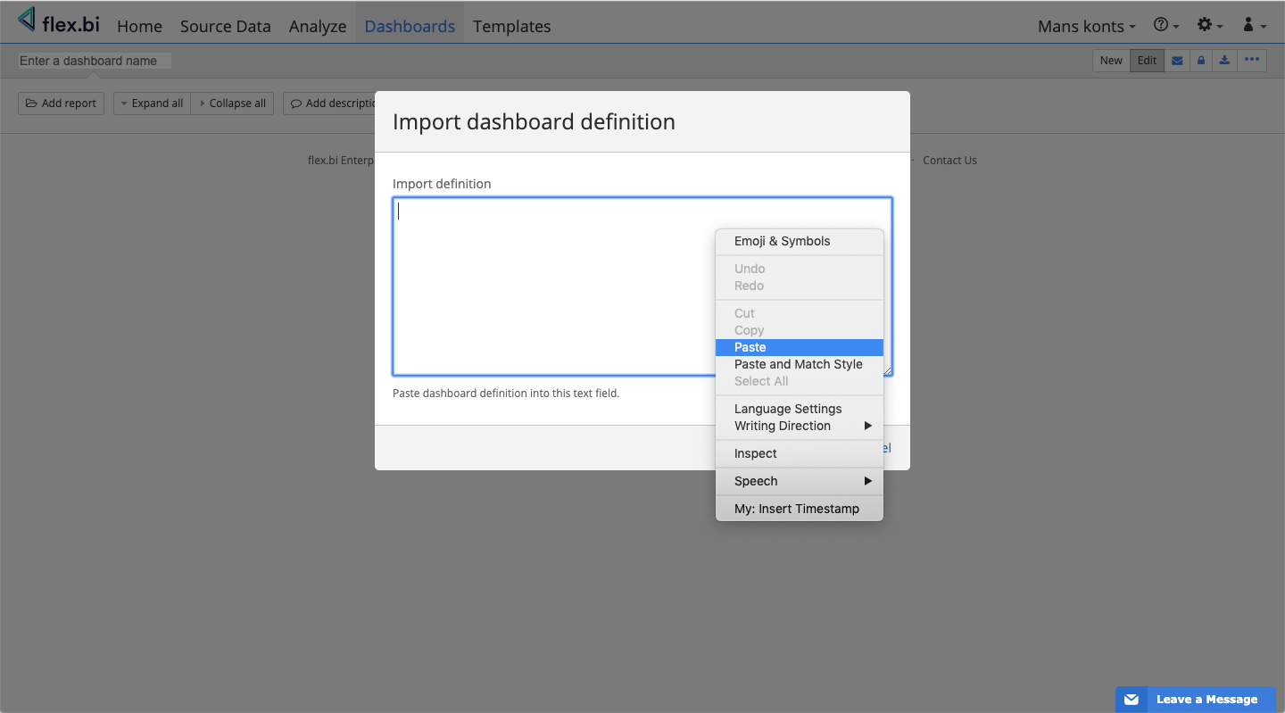Open the three-dots more options button
Viewport: 1285px width, 713px height.
pos(1252,61)
